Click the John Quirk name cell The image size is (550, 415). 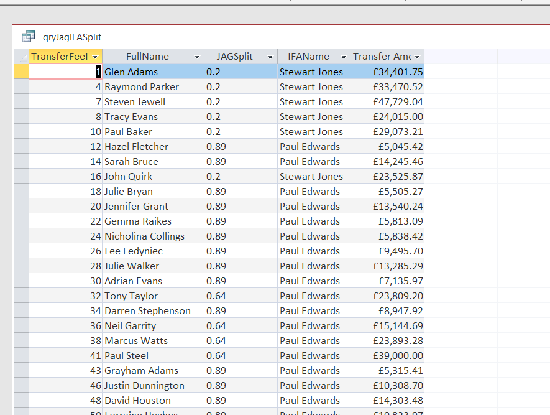(154, 176)
